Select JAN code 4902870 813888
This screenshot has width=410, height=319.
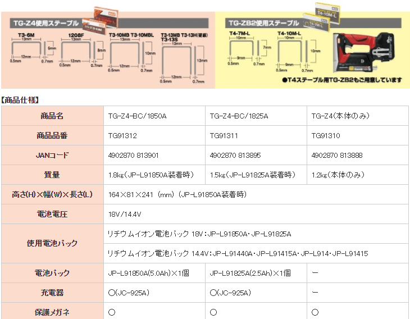(x=337, y=156)
